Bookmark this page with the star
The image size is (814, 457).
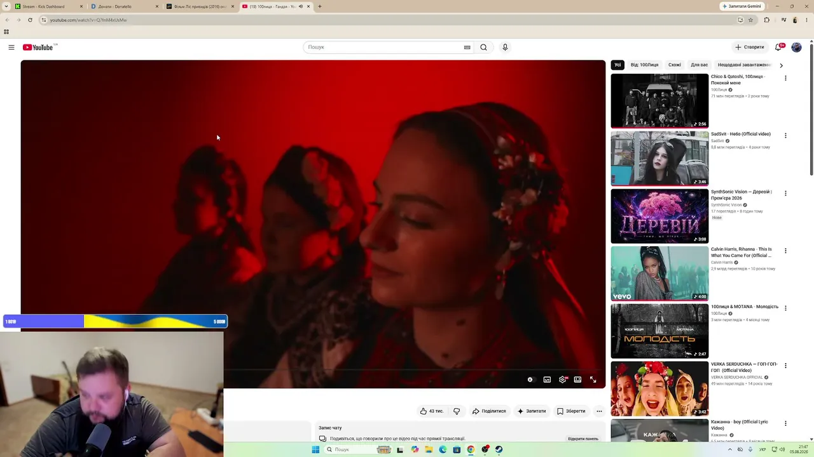coord(750,20)
